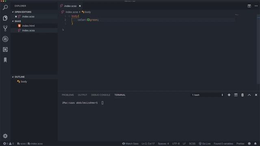This screenshot has height=146, width=260.
Task: Click Prettier in the status bar
Action: point(240,144)
